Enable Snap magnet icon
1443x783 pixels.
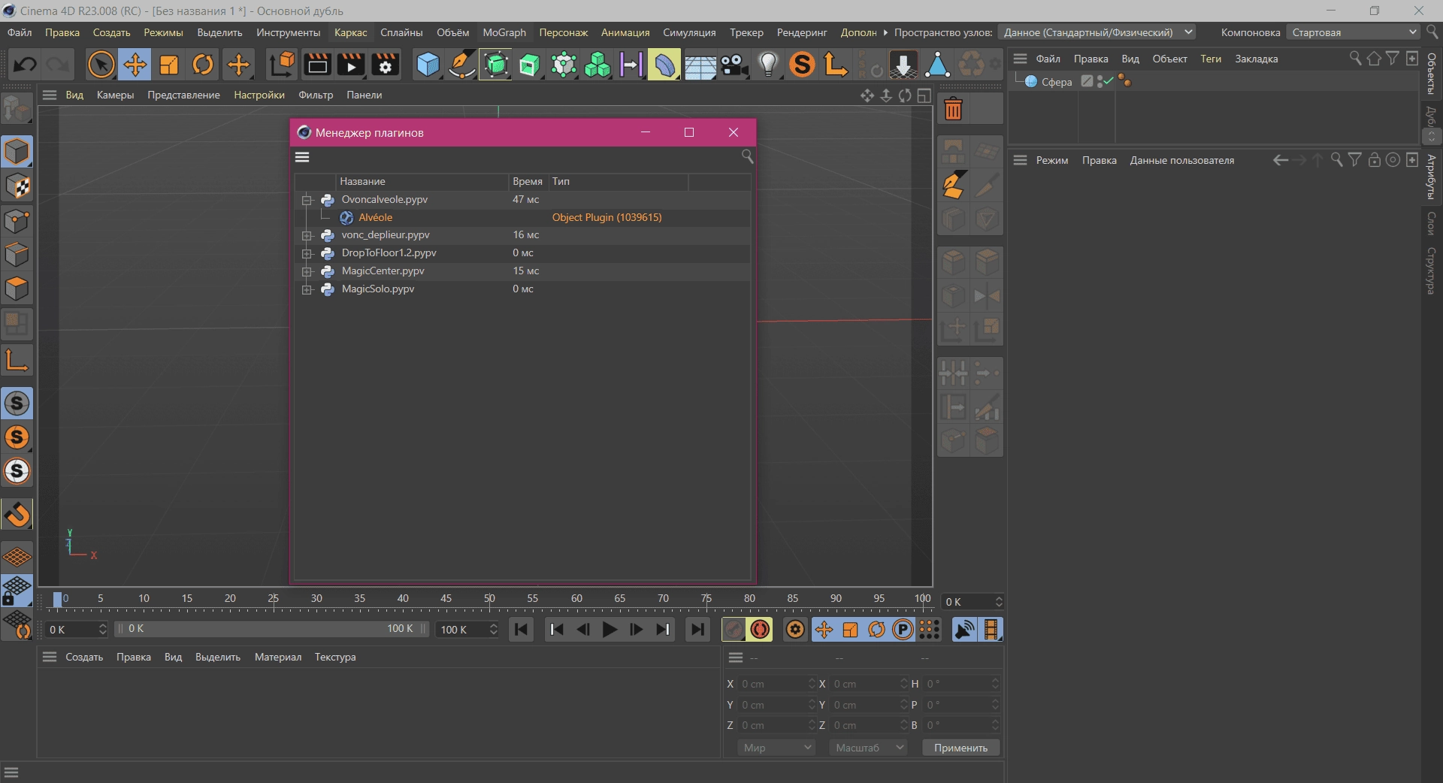(x=17, y=515)
